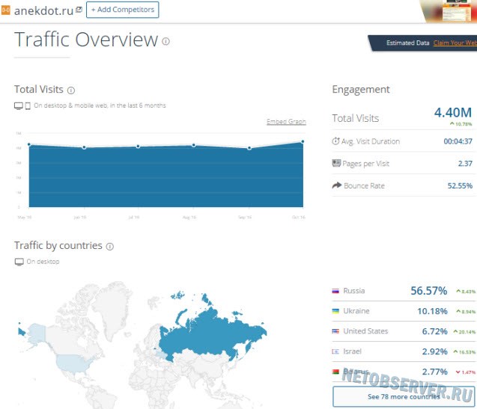Click the 2.92% Israel share value

pyautogui.click(x=434, y=351)
